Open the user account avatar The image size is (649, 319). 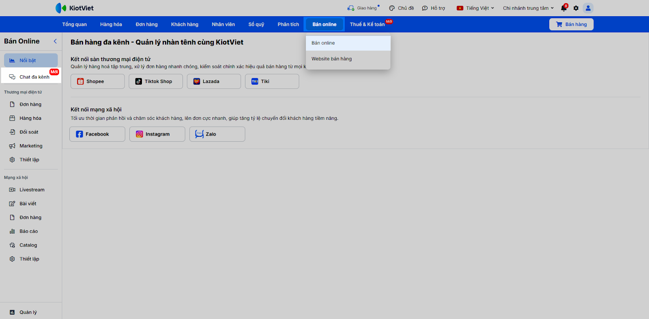tap(588, 8)
